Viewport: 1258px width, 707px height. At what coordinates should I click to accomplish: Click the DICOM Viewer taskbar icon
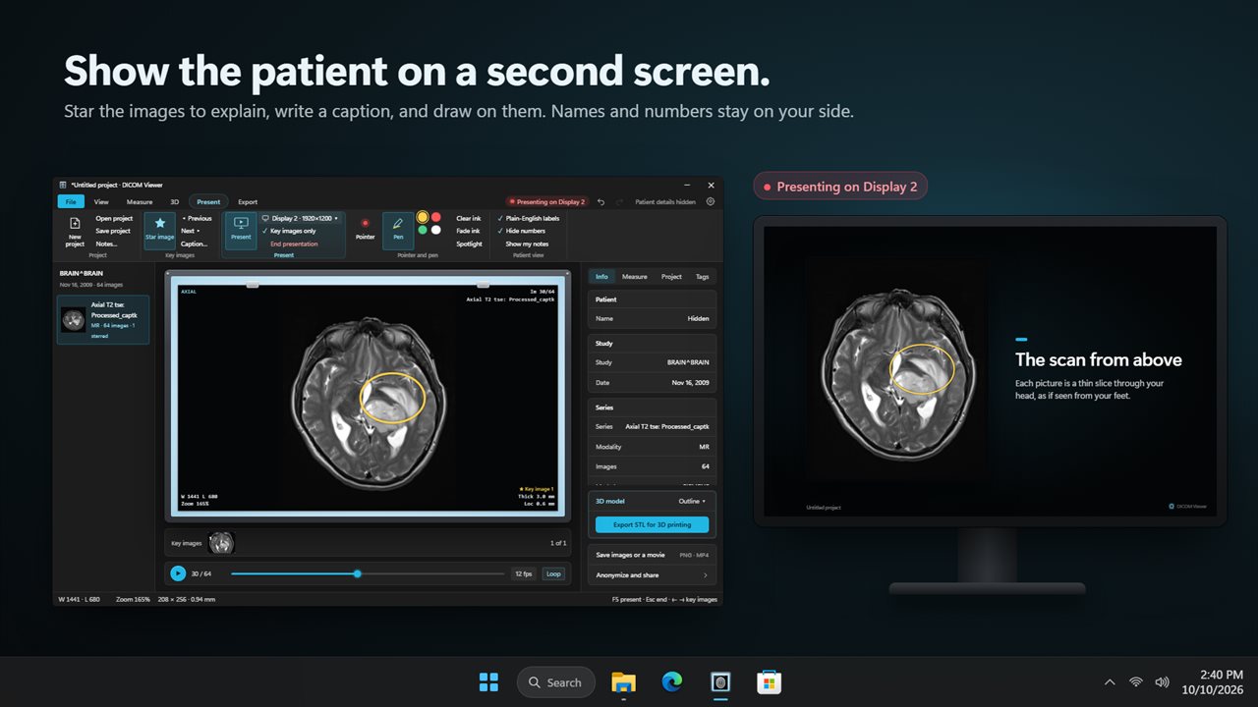[x=720, y=681]
